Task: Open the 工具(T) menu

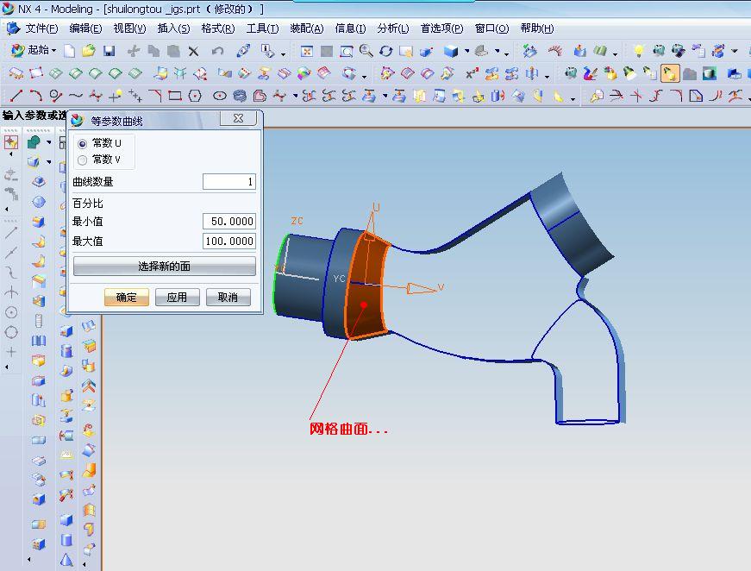Action: coord(262,28)
